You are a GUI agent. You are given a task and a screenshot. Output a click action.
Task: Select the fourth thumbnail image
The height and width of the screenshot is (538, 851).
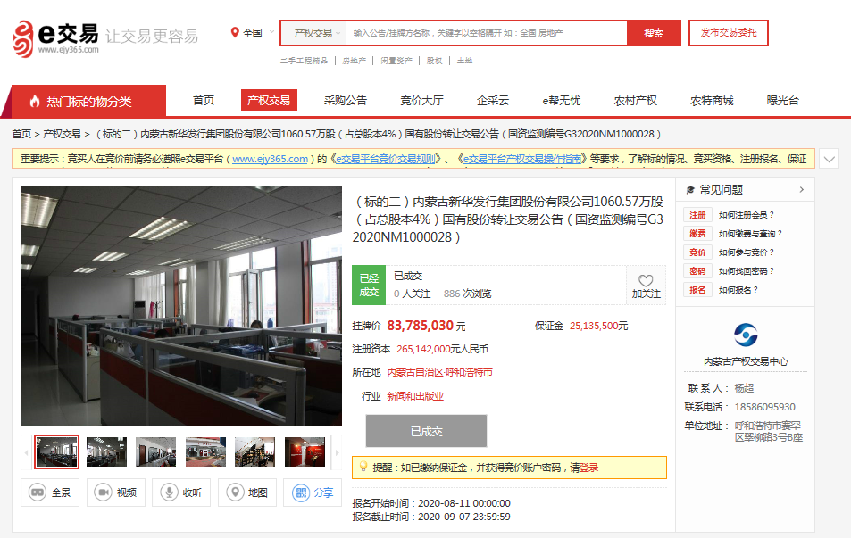(205, 451)
